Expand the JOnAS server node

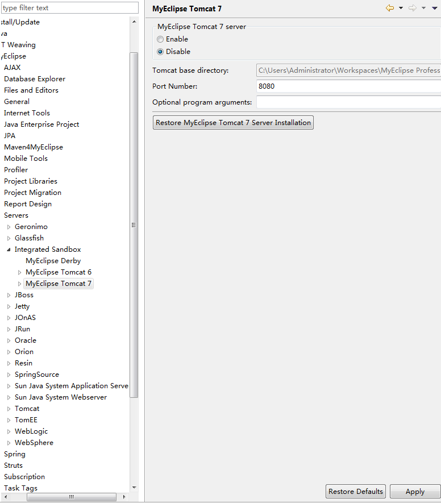[x=9, y=318]
